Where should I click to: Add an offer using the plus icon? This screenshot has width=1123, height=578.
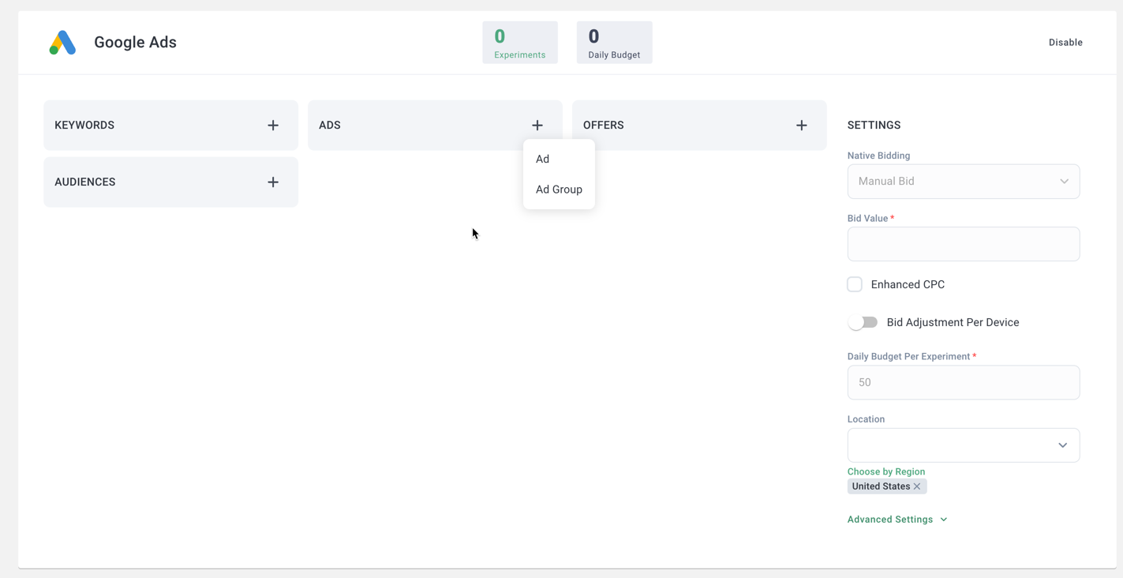[x=801, y=126]
